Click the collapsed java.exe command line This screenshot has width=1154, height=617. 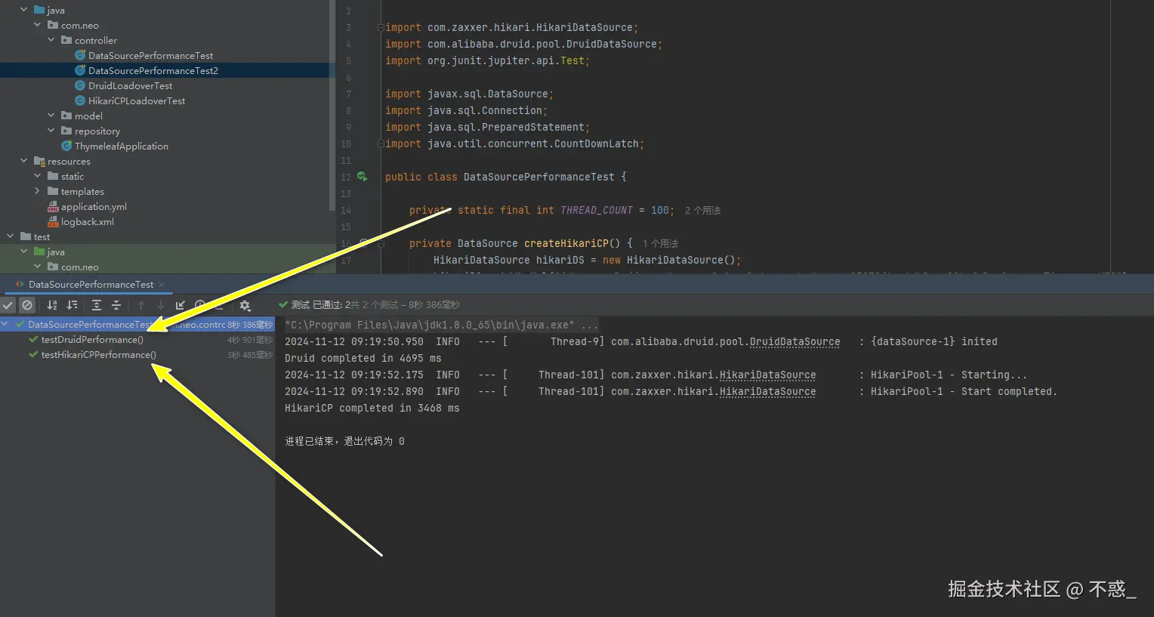click(x=441, y=325)
